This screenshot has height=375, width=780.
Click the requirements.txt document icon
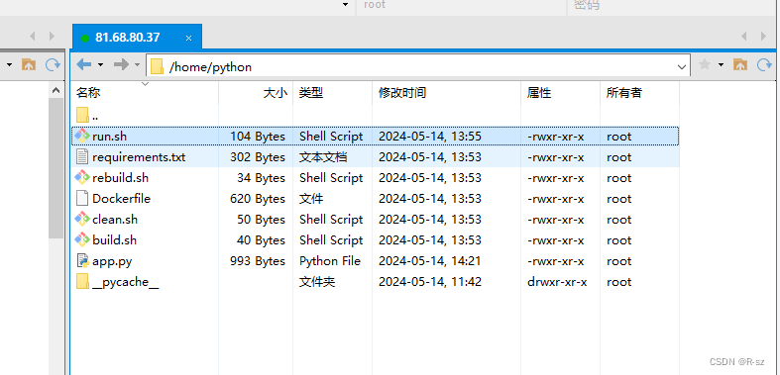(x=82, y=157)
